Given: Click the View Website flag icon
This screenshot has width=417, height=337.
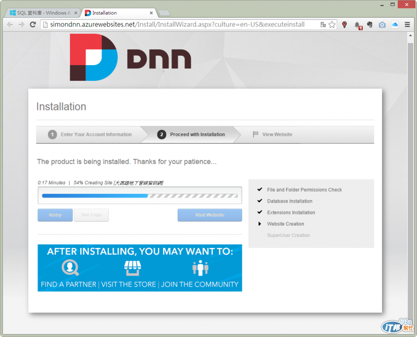Looking at the screenshot, I should tap(255, 134).
